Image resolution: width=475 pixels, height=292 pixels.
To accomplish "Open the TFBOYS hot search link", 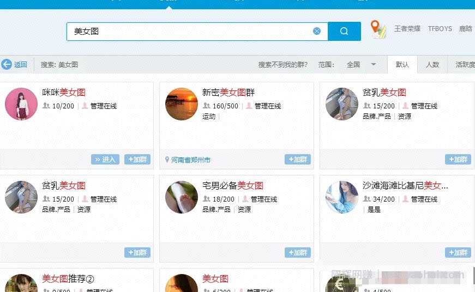I will pos(440,29).
